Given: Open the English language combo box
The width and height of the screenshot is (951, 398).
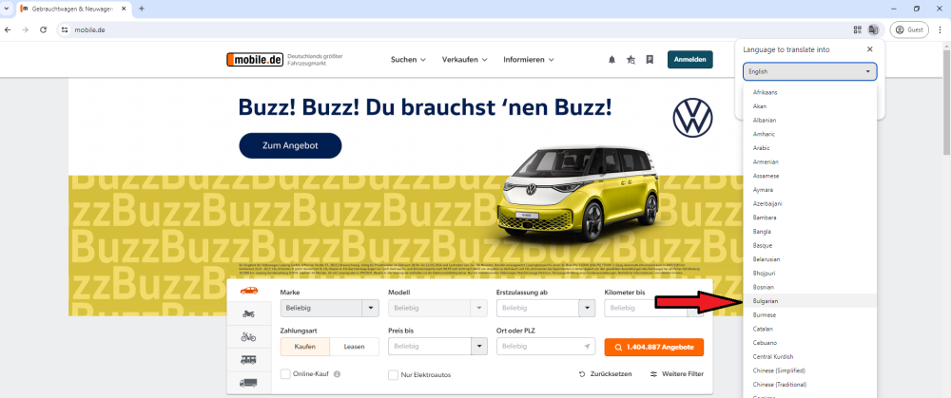Looking at the screenshot, I should click(809, 71).
